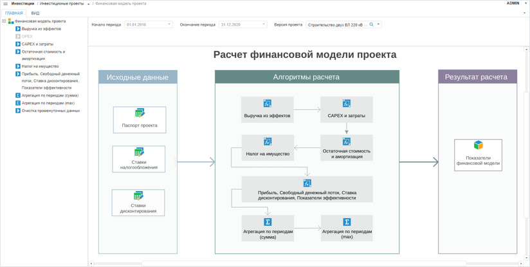530x267 pixels.
Task: Click play icon next to Налог на имущество
Action: click(x=18, y=66)
